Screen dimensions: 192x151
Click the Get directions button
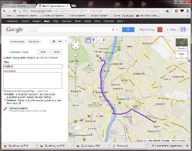pos(17,41)
